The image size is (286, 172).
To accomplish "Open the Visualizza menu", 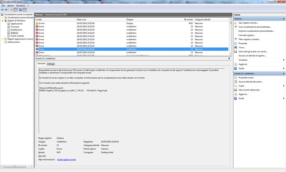I will (x=21, y=6).
